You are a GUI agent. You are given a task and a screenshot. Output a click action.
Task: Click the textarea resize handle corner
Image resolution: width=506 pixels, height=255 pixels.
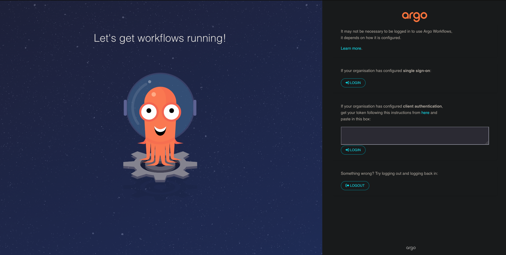point(487,143)
